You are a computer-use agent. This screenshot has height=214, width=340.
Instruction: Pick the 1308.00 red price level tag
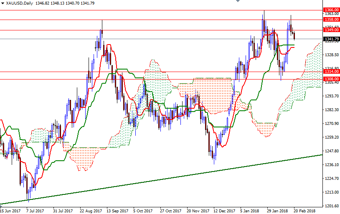click(x=331, y=79)
